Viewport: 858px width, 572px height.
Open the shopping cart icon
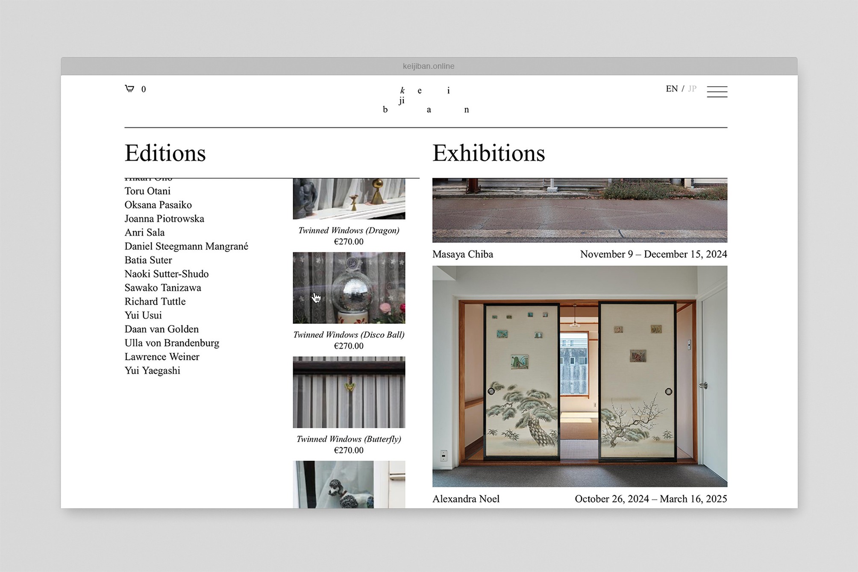point(130,88)
